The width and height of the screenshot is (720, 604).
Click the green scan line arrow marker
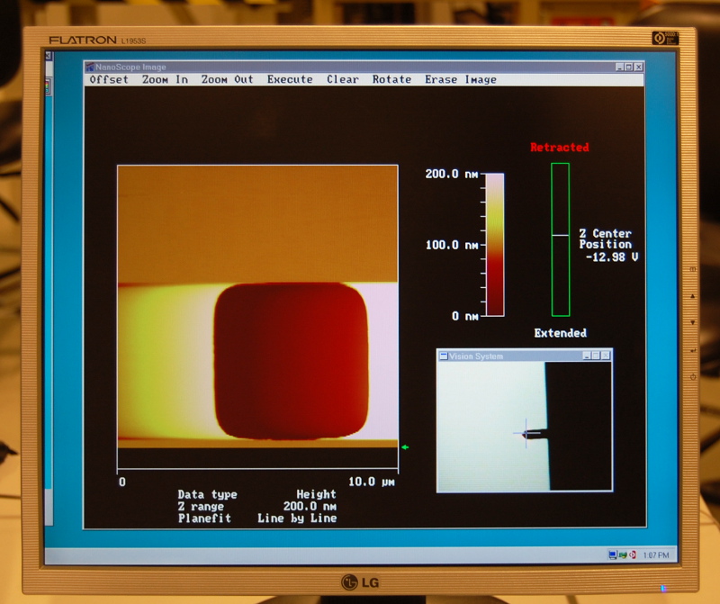coord(405,446)
